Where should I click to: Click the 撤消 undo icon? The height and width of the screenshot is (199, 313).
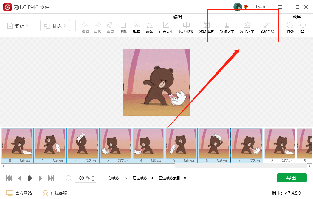pyautogui.click(x=85, y=25)
